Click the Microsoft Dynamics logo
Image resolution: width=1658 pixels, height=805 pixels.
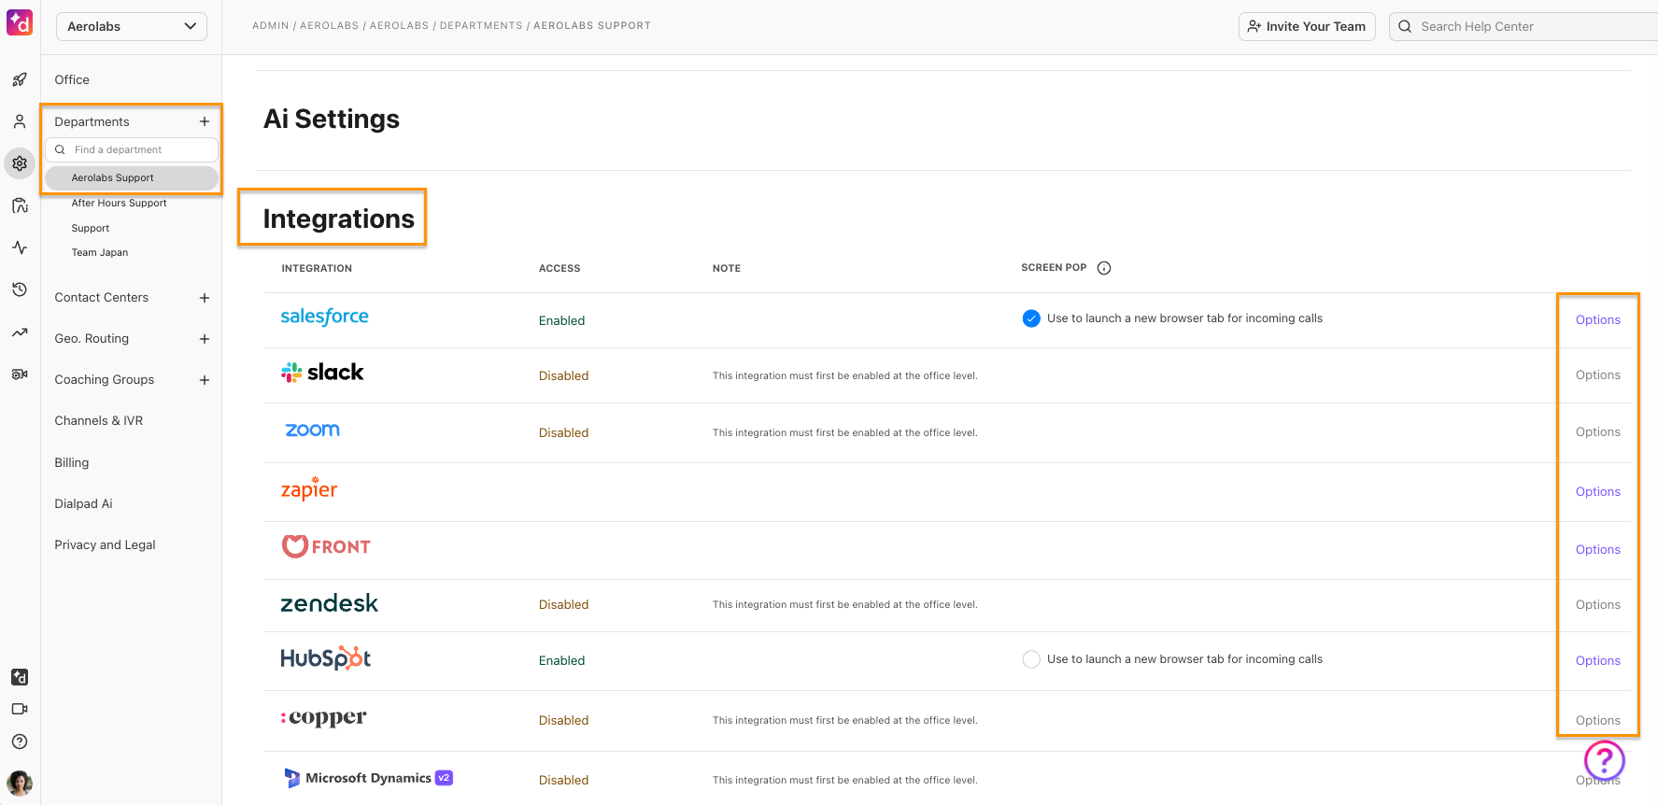(368, 778)
